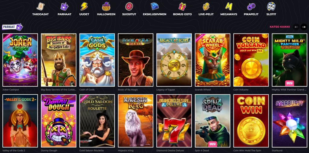Open the Joker Cashpot game thumbnail

pyautogui.click(x=20, y=60)
